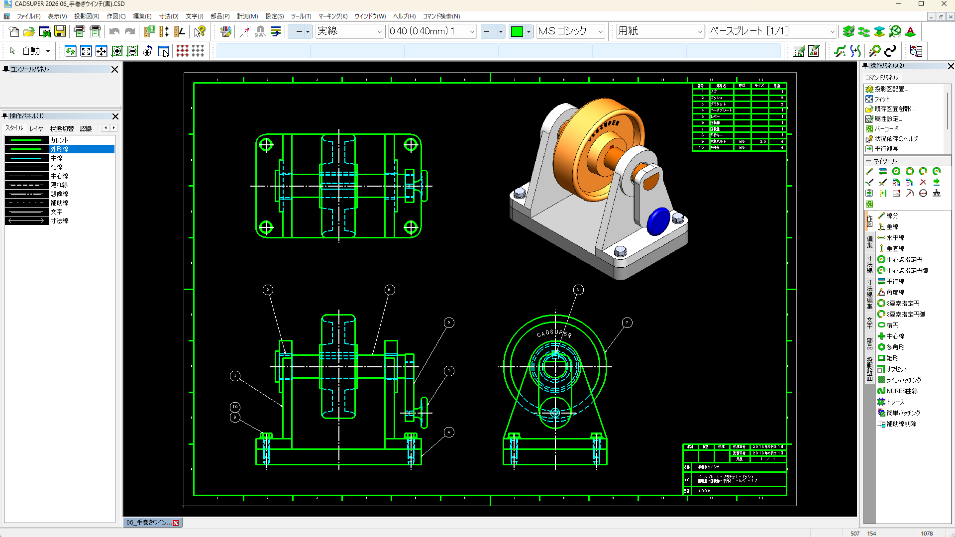955x537 pixels.
Task: Open the 用紙 dropdown
Action: tap(660, 31)
